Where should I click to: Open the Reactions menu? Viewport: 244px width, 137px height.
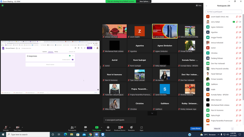(131, 128)
